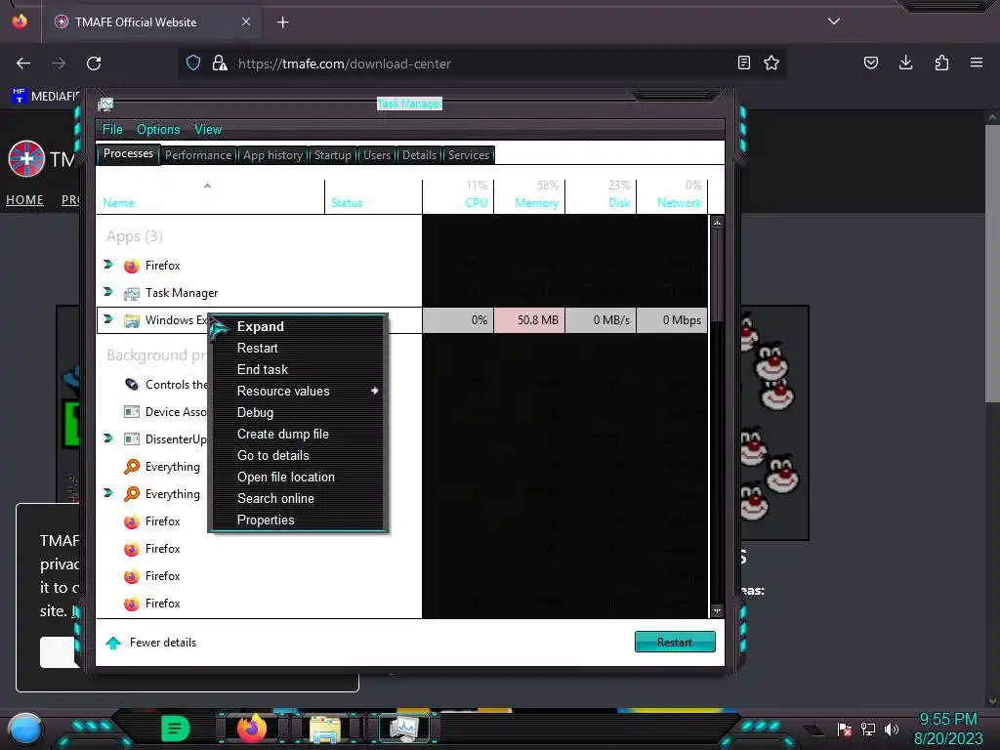Select the Processes tab
Screen dimensions: 1000x750
point(128,153)
